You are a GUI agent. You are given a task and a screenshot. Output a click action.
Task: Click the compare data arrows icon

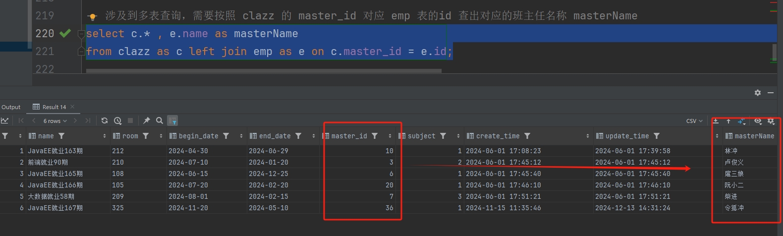click(741, 121)
